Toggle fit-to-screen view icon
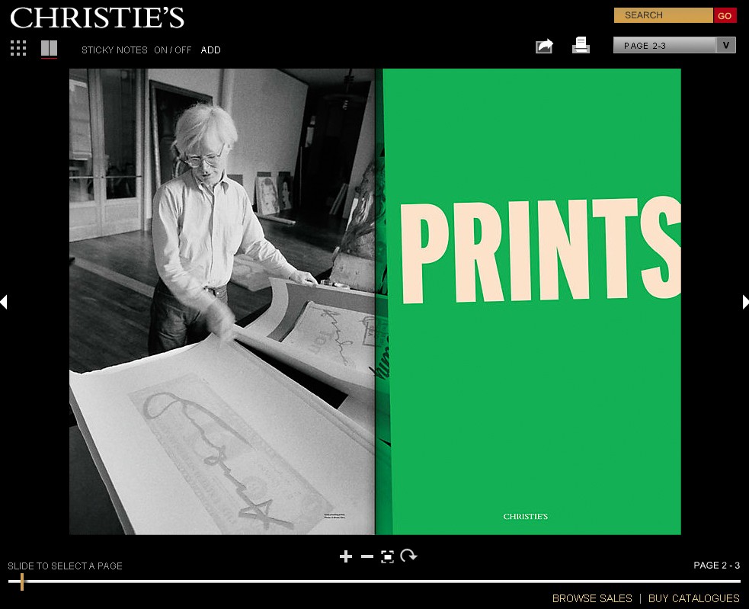The height and width of the screenshot is (609, 749). pyautogui.click(x=387, y=556)
